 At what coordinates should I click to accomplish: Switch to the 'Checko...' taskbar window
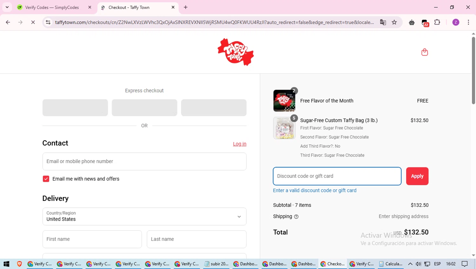coord(333,264)
